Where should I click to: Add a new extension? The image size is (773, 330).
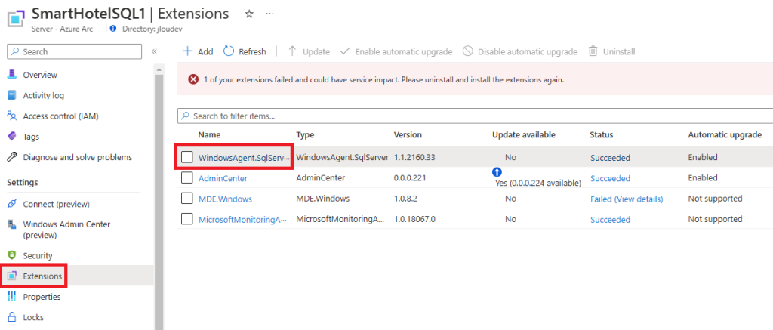point(198,51)
